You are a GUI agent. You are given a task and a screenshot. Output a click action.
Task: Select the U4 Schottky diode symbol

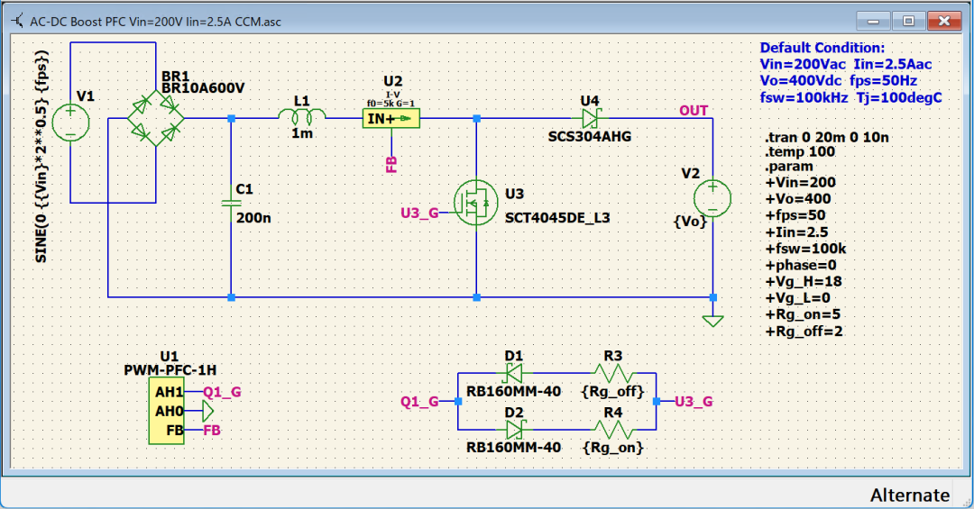(x=590, y=118)
